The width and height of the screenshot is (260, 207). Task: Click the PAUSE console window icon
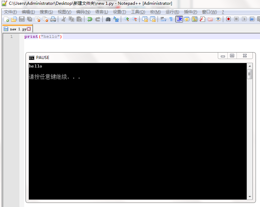[32, 58]
